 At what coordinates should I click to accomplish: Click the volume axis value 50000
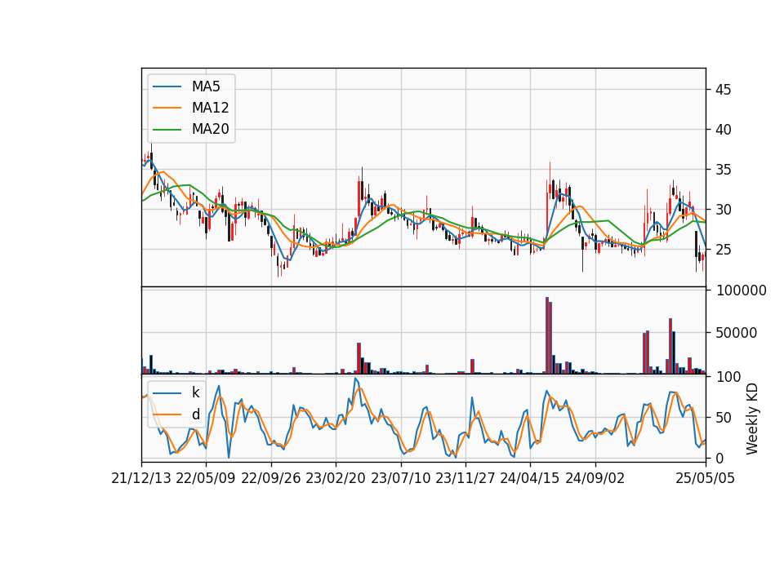[736, 333]
